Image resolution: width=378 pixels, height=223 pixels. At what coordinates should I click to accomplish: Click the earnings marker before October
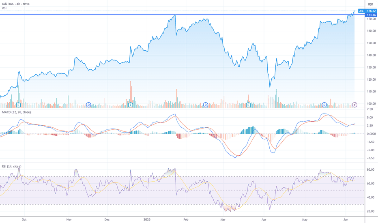[18, 105]
